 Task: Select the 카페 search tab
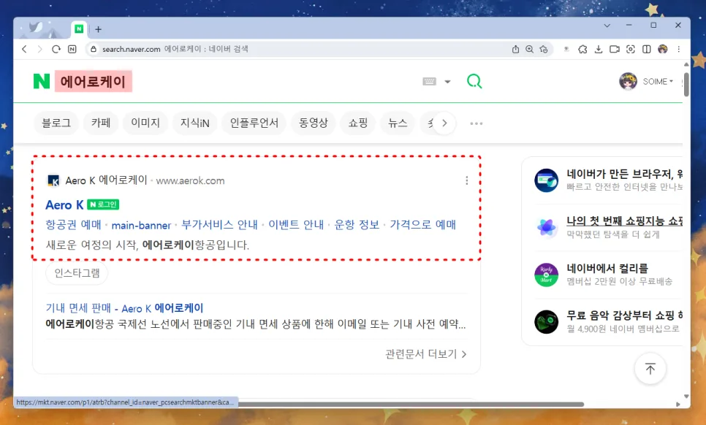click(x=101, y=123)
